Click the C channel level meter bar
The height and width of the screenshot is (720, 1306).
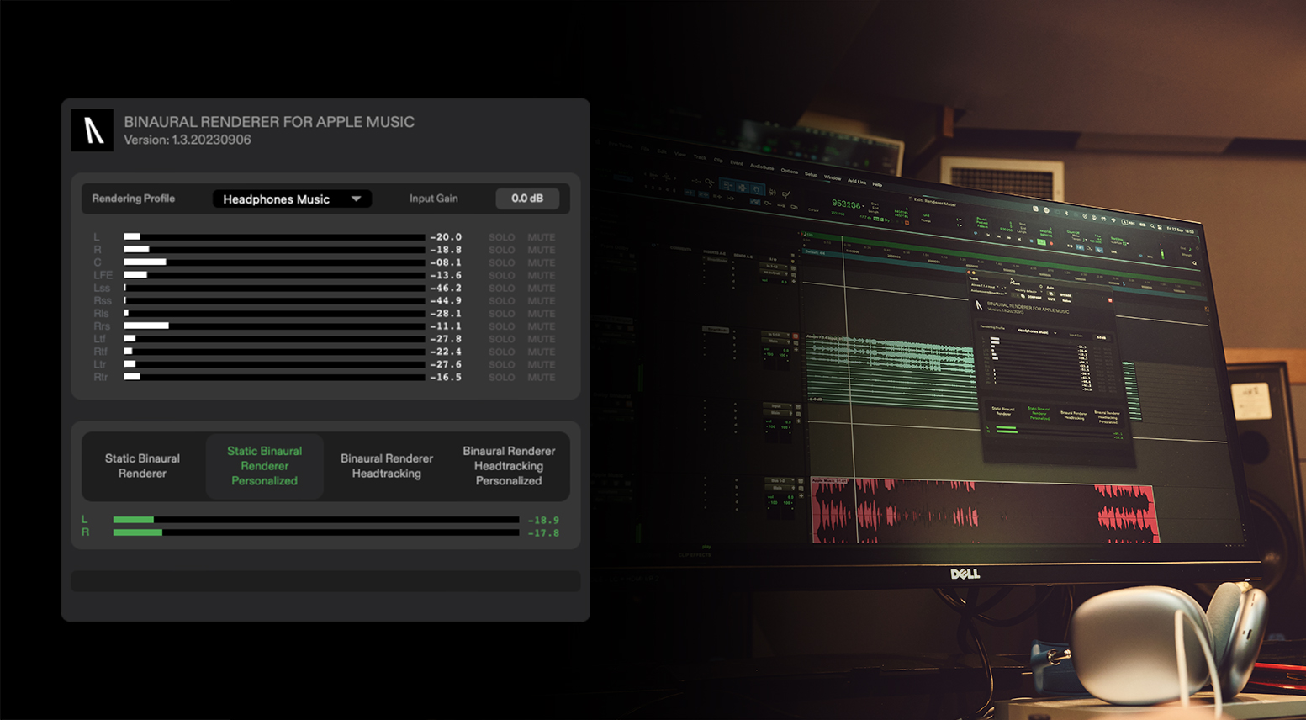click(274, 262)
